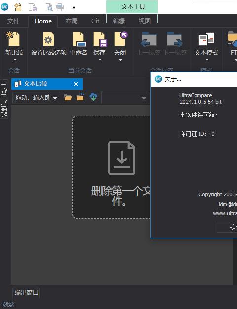This screenshot has height=309, width=237.
Task: Open the customize quick access toolbar arrow
Action: [x=74, y=7]
